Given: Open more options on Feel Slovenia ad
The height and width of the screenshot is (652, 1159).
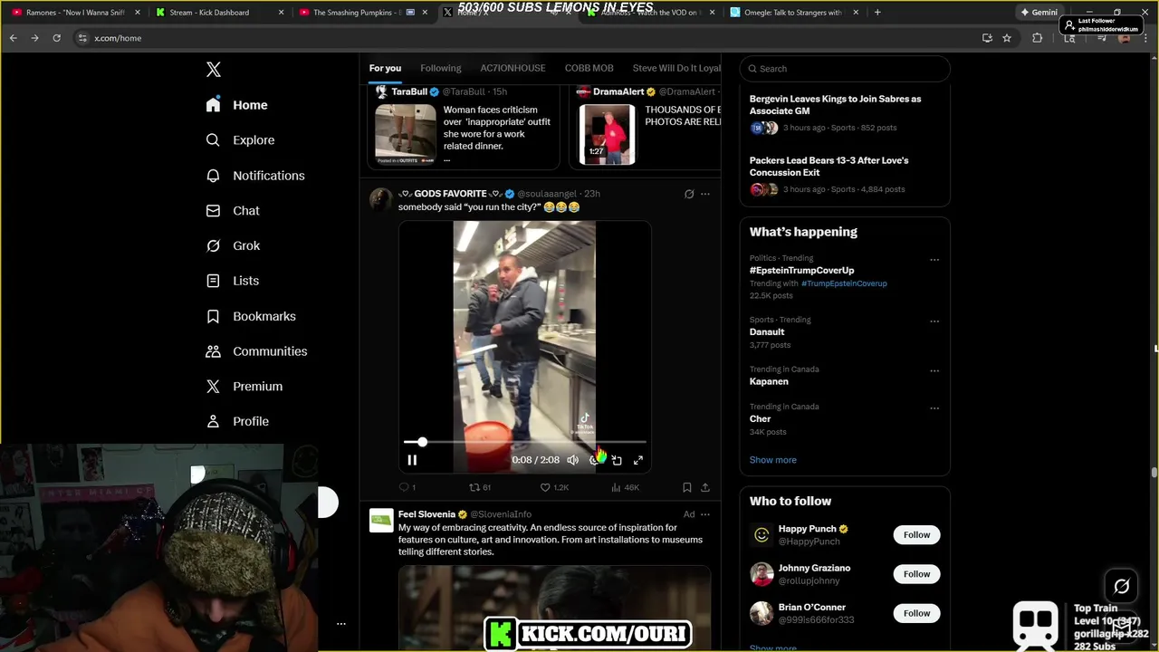Looking at the screenshot, I should point(705,514).
